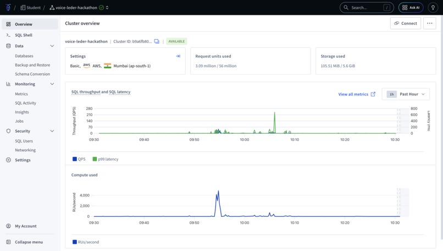Viewport: 443px width, 251px height.
Task: Collapse the Data section chevron
Action: [52, 46]
